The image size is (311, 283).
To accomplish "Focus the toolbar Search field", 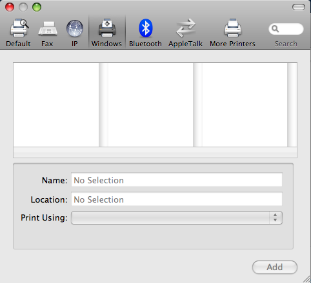I will [x=286, y=29].
